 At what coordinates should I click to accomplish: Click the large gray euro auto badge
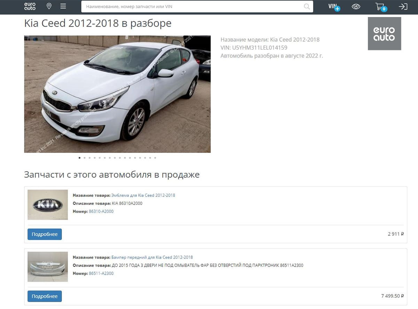(x=384, y=34)
